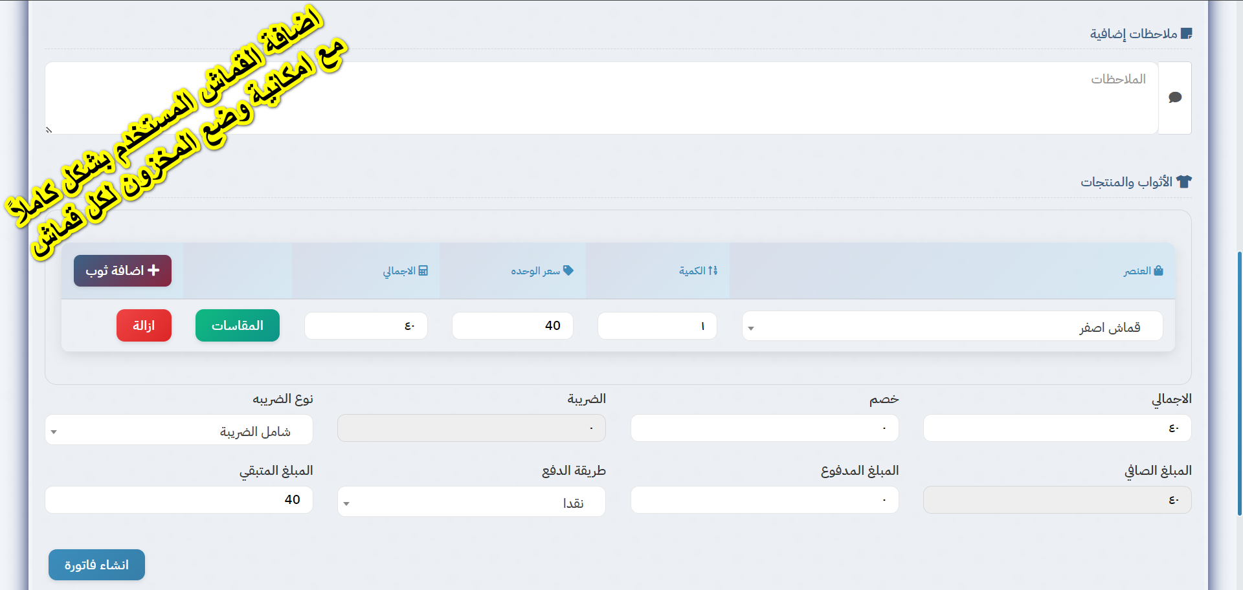The height and width of the screenshot is (590, 1243).
Task: Click the الأثواب والمنتجات section title
Action: pos(1126,182)
